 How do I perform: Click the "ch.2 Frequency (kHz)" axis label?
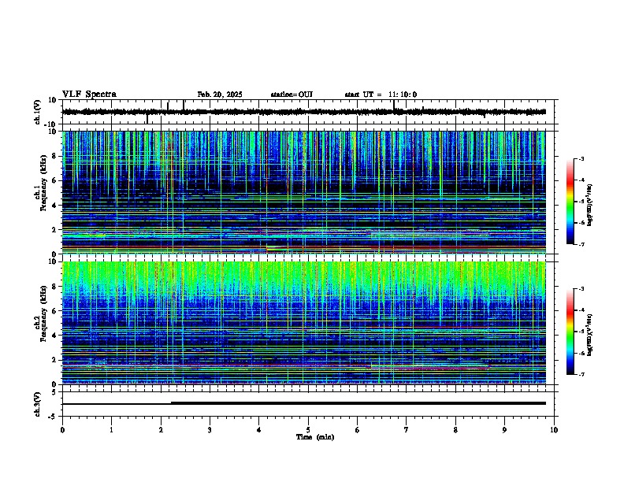coord(40,313)
